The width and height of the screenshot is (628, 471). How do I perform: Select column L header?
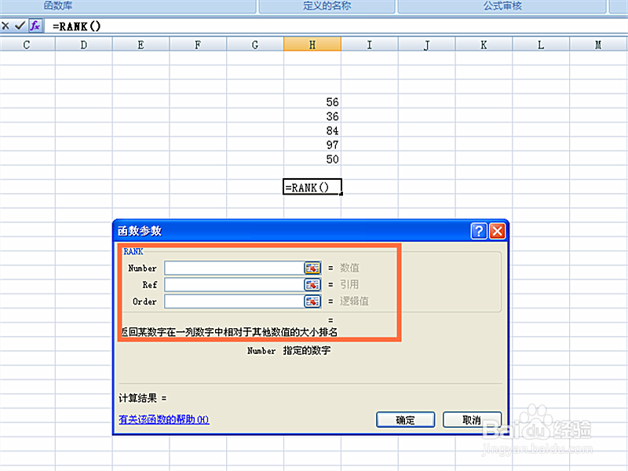541,45
